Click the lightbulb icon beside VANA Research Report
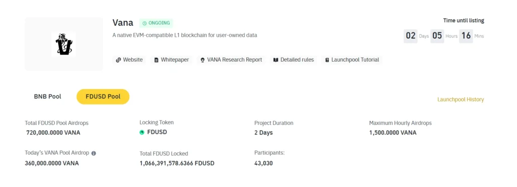The width and height of the screenshot is (517, 187). [202, 60]
